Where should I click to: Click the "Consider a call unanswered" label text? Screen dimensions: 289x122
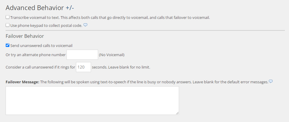click(40, 67)
